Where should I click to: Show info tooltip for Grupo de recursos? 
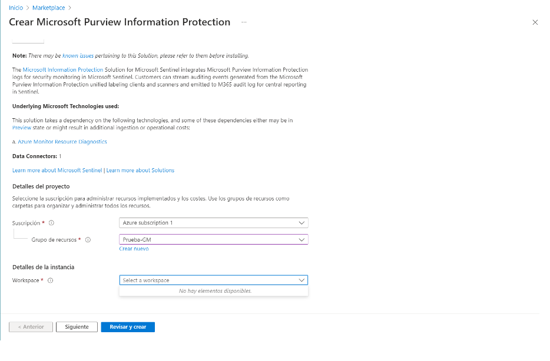[x=88, y=240]
